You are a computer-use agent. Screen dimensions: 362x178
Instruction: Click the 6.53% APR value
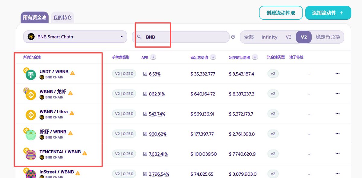pyautogui.click(x=155, y=74)
